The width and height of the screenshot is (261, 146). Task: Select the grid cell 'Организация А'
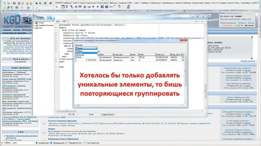(106, 57)
